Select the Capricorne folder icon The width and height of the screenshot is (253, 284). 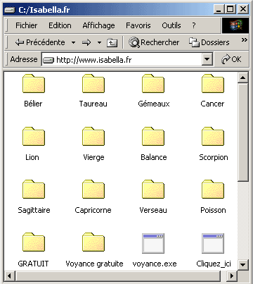(93, 190)
